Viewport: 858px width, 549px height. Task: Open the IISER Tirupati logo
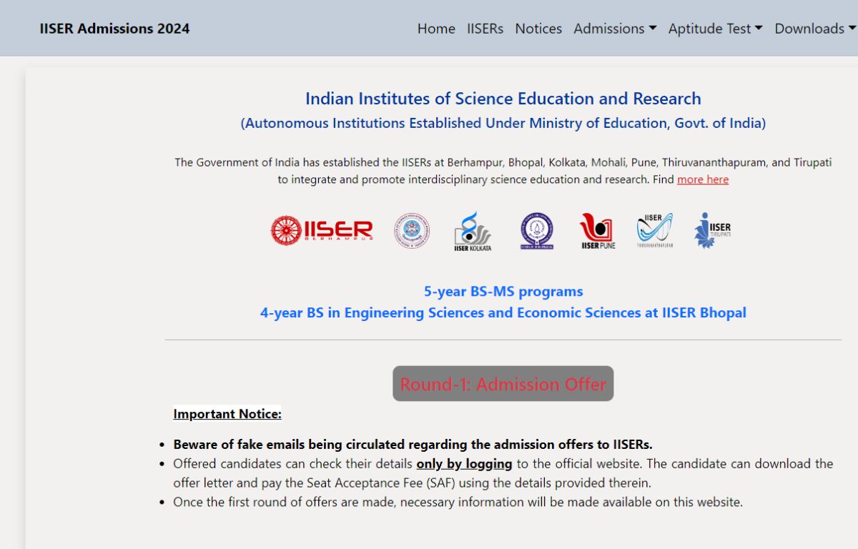tap(712, 230)
